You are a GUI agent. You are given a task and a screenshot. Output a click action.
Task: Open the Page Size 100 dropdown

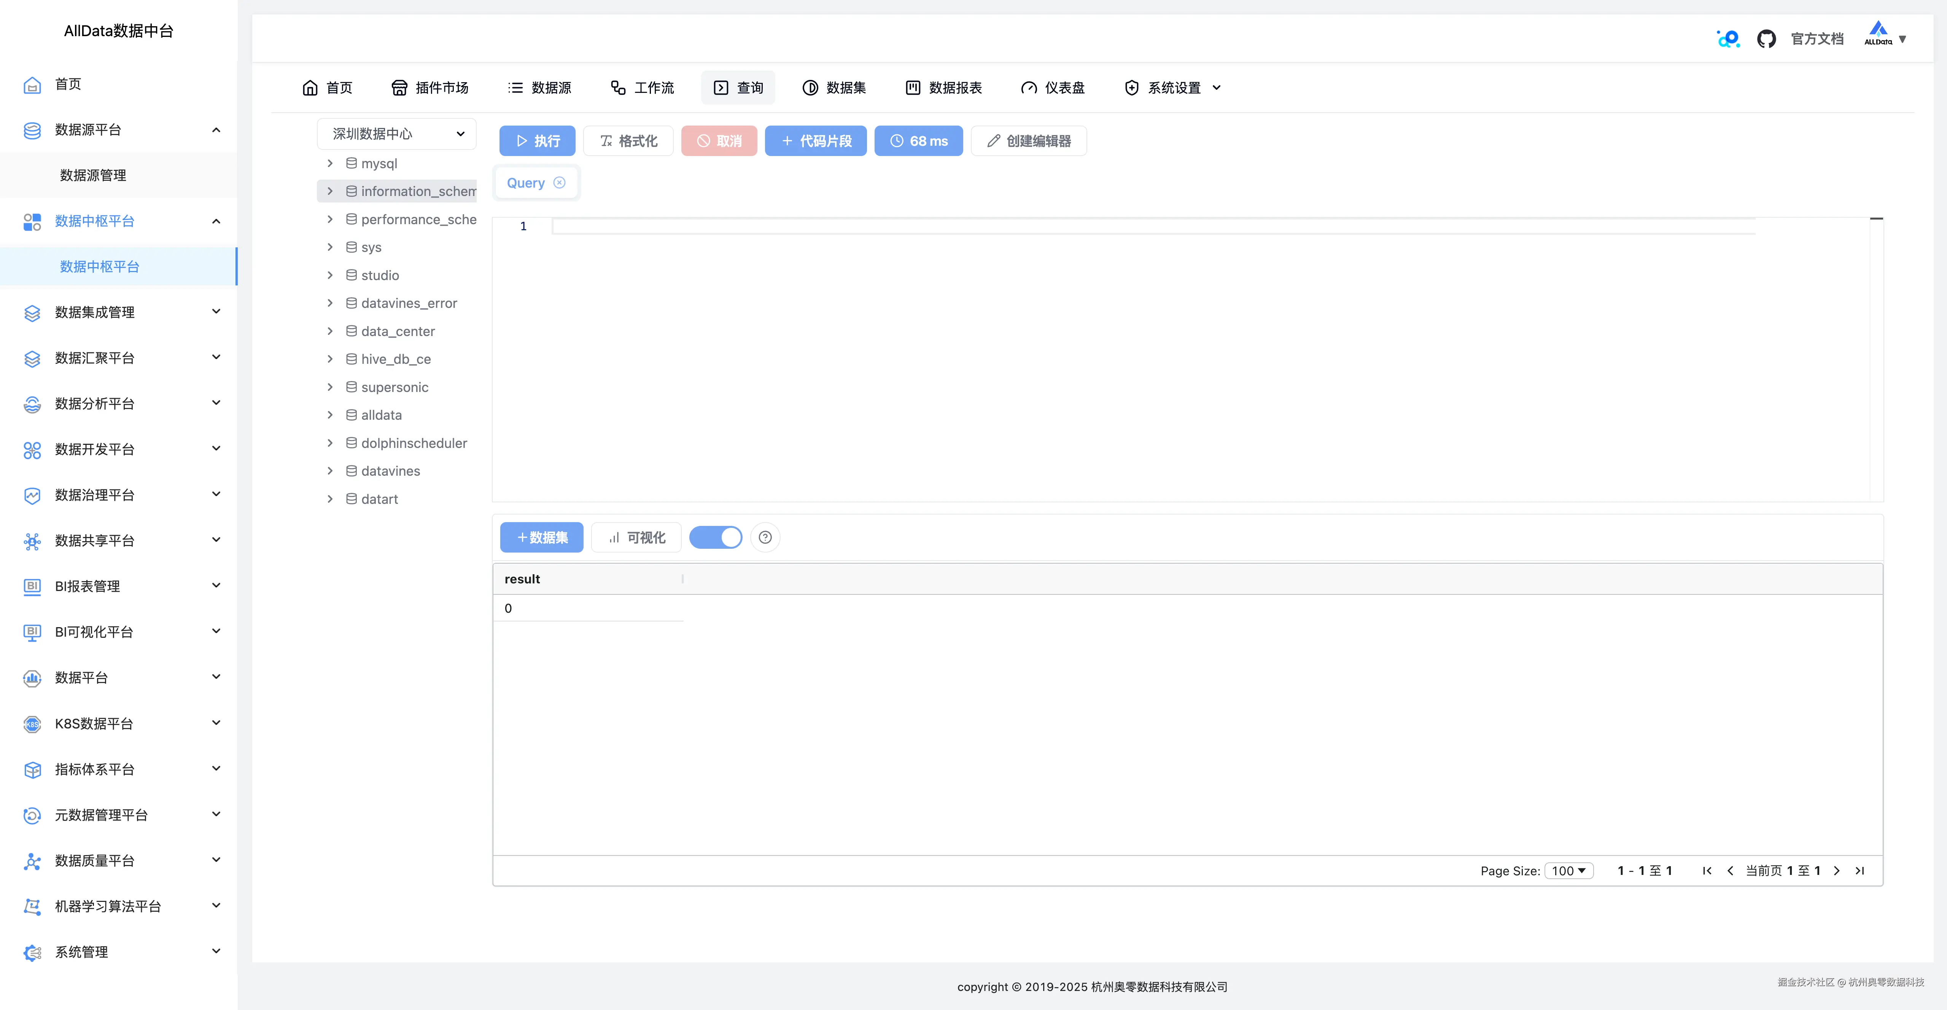coord(1569,871)
